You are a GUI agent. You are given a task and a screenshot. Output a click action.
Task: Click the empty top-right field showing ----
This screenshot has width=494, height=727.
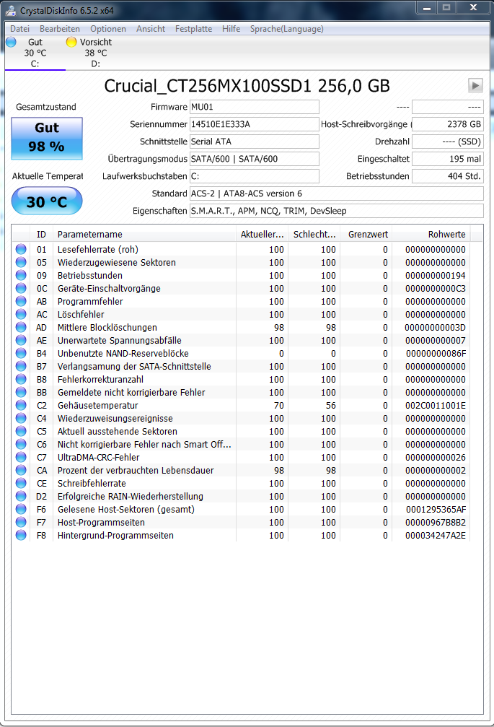[448, 107]
